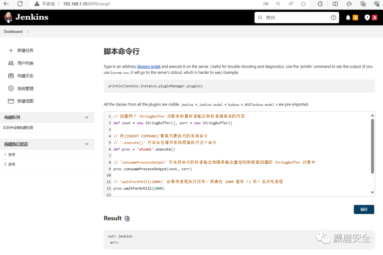The height and width of the screenshot is (255, 383).
Task: Open notifications bell icon
Action: [348, 18]
